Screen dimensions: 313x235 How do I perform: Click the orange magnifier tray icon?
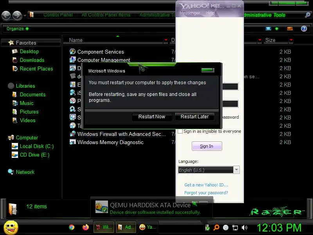click(216, 228)
